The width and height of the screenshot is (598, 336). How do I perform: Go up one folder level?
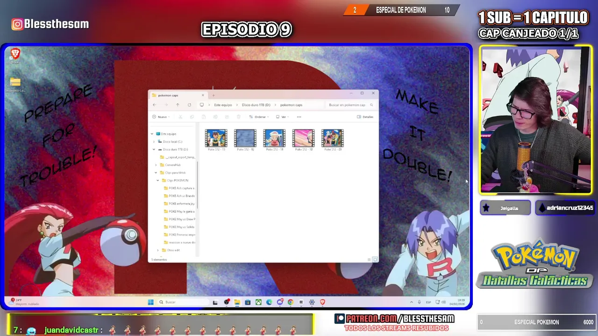pyautogui.click(x=178, y=105)
